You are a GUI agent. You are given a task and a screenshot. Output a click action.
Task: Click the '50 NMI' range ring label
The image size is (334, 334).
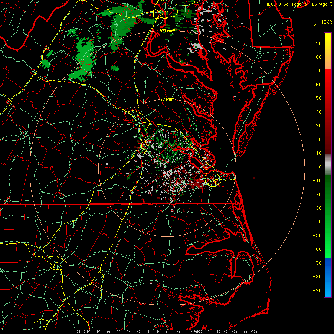coord(167,99)
